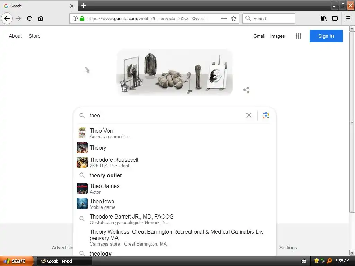Viewport: 355px width, 266px height.
Task: Pick the TheoTown Mobile game suggestion
Action: pyautogui.click(x=175, y=204)
